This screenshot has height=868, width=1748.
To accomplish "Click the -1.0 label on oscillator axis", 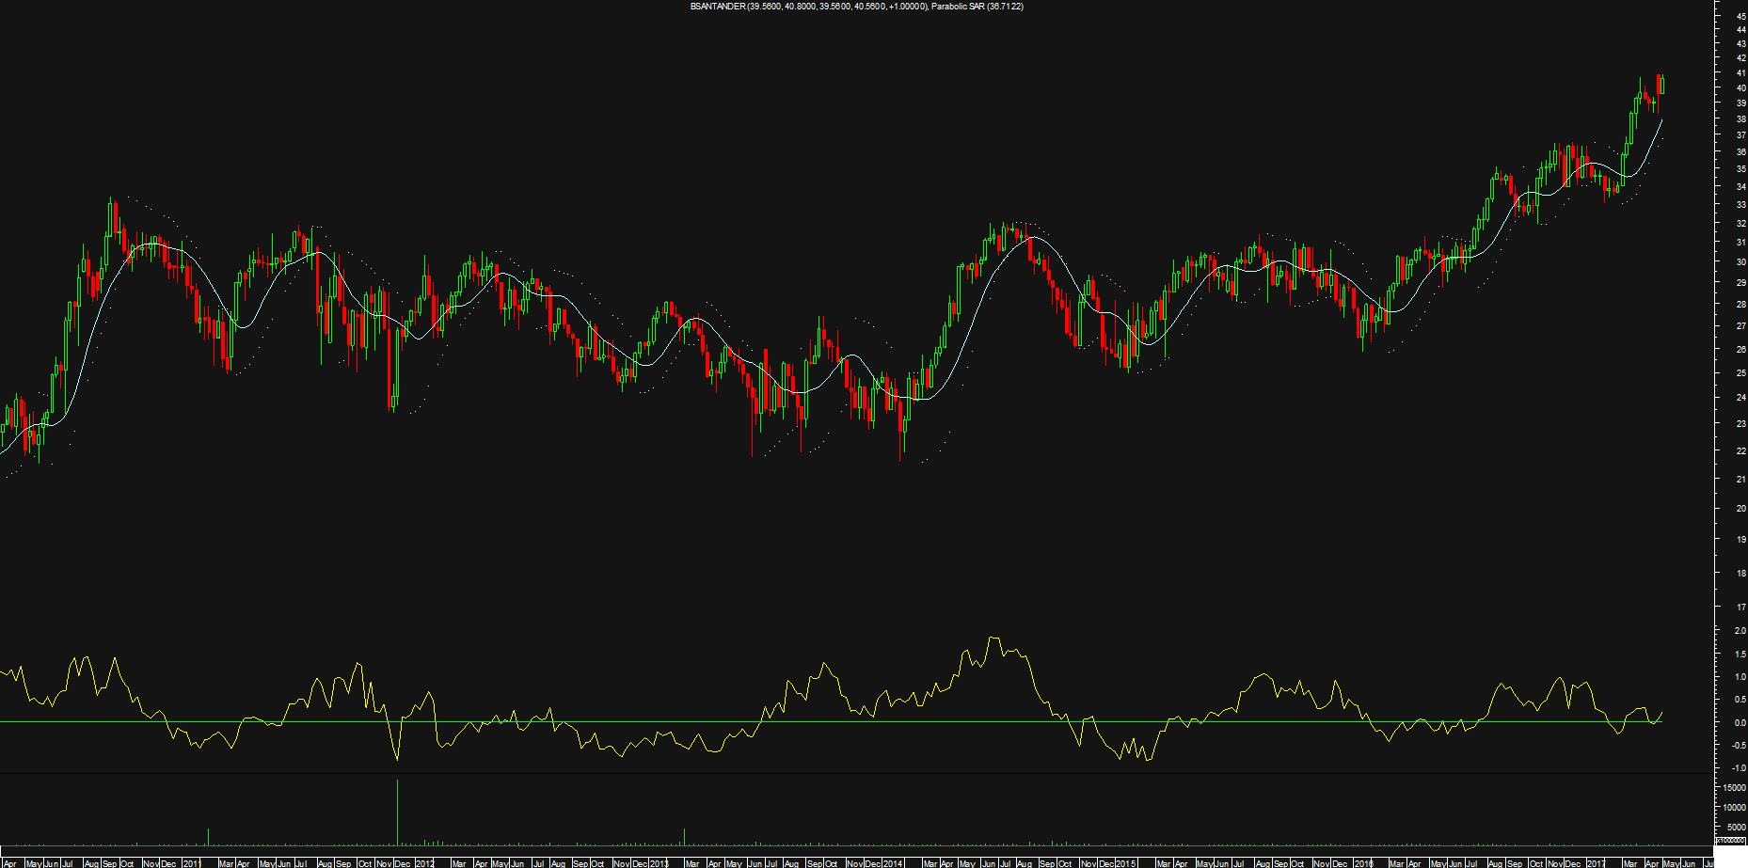I will point(1740,766).
